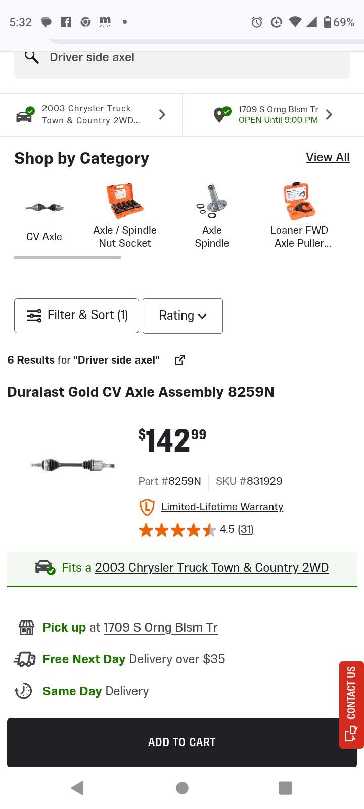This screenshot has height=809, width=364.
Task: Add the CV Axle Assembly to cart
Action: coord(182,742)
